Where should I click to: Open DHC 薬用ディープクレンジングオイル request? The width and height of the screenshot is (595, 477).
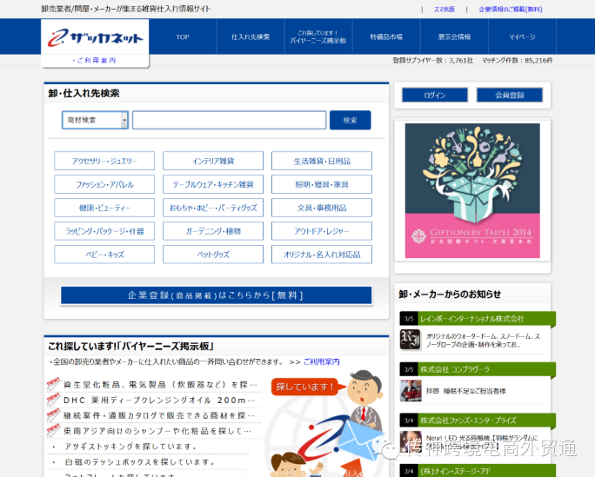tap(159, 401)
